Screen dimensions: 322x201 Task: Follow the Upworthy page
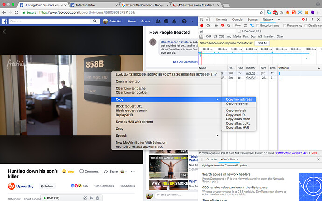[x=47, y=186]
